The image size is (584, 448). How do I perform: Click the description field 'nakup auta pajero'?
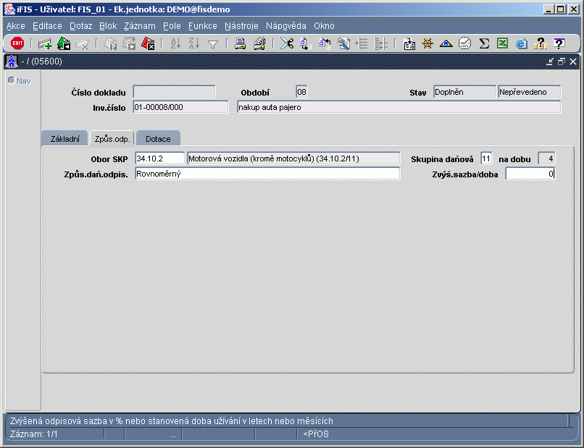399,107
